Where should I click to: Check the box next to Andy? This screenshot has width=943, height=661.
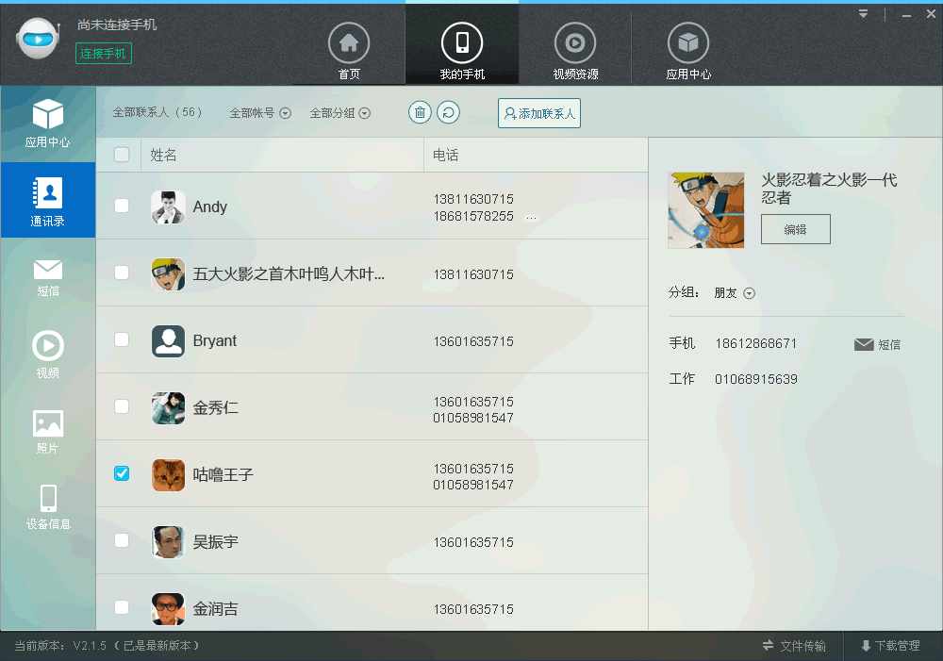[122, 206]
